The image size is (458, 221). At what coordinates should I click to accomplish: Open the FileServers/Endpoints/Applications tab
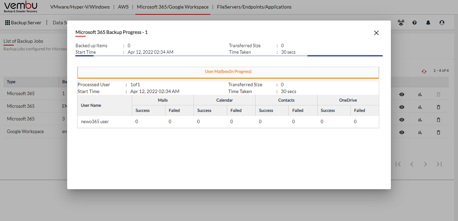coord(254,7)
